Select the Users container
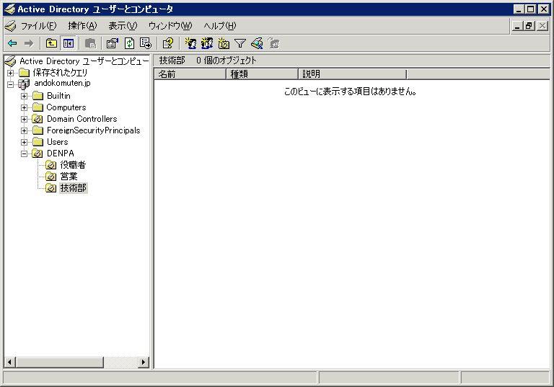554x387 pixels. pyautogui.click(x=57, y=142)
